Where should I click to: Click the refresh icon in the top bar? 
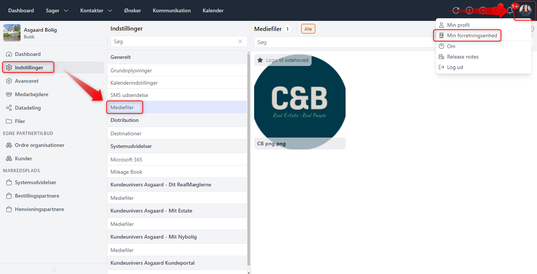(x=456, y=10)
